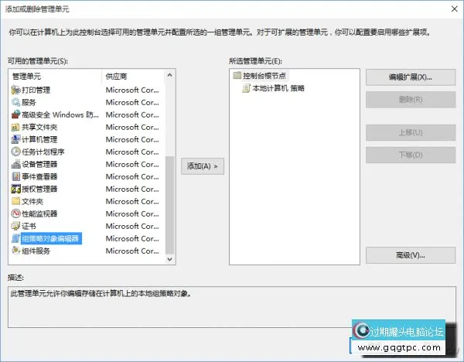
Task: Select the 组件服务 row text
Action: click(36, 251)
